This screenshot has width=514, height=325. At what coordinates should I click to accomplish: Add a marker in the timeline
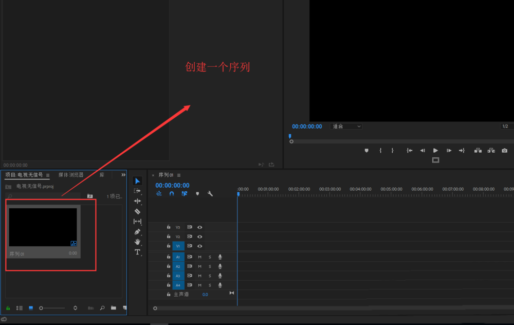(x=197, y=194)
